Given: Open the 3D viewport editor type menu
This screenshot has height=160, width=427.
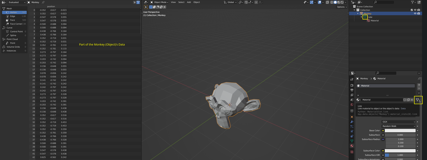Looking at the screenshot, I should point(146,2).
